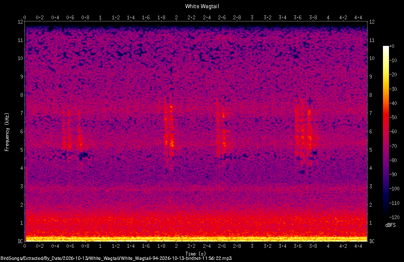Click the -100 value on the dBFS scale

tap(394, 189)
